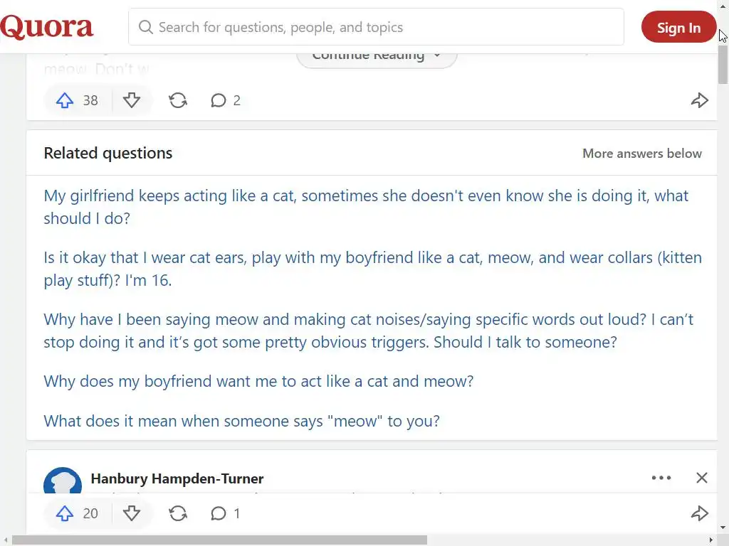Reshare the answer with 2 comments

[x=178, y=100]
